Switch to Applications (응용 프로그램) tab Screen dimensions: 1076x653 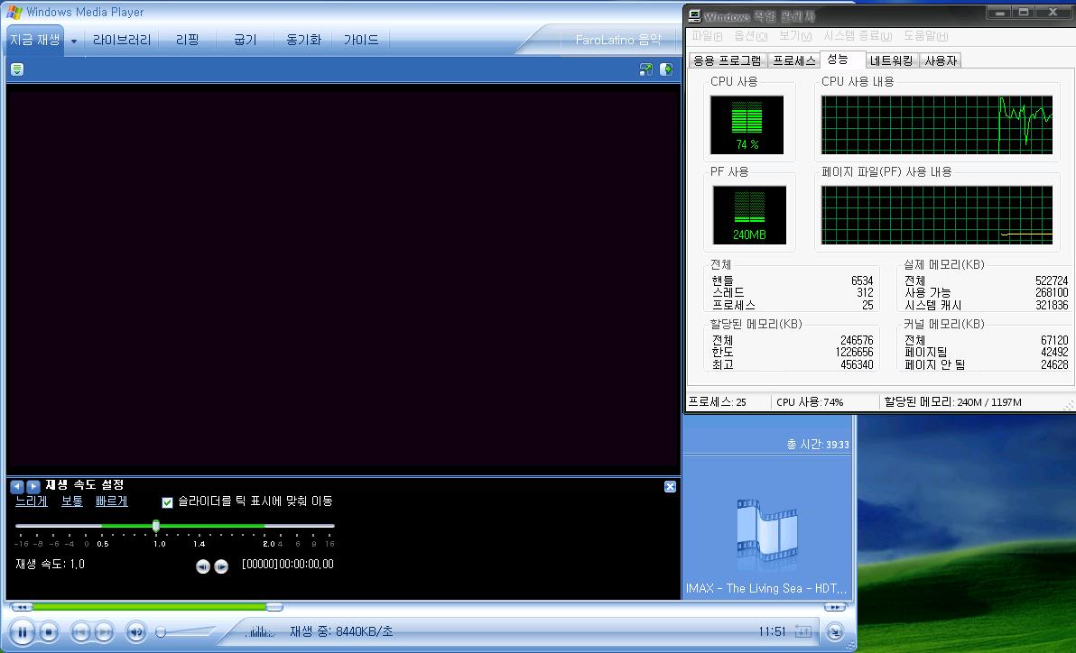click(x=727, y=61)
